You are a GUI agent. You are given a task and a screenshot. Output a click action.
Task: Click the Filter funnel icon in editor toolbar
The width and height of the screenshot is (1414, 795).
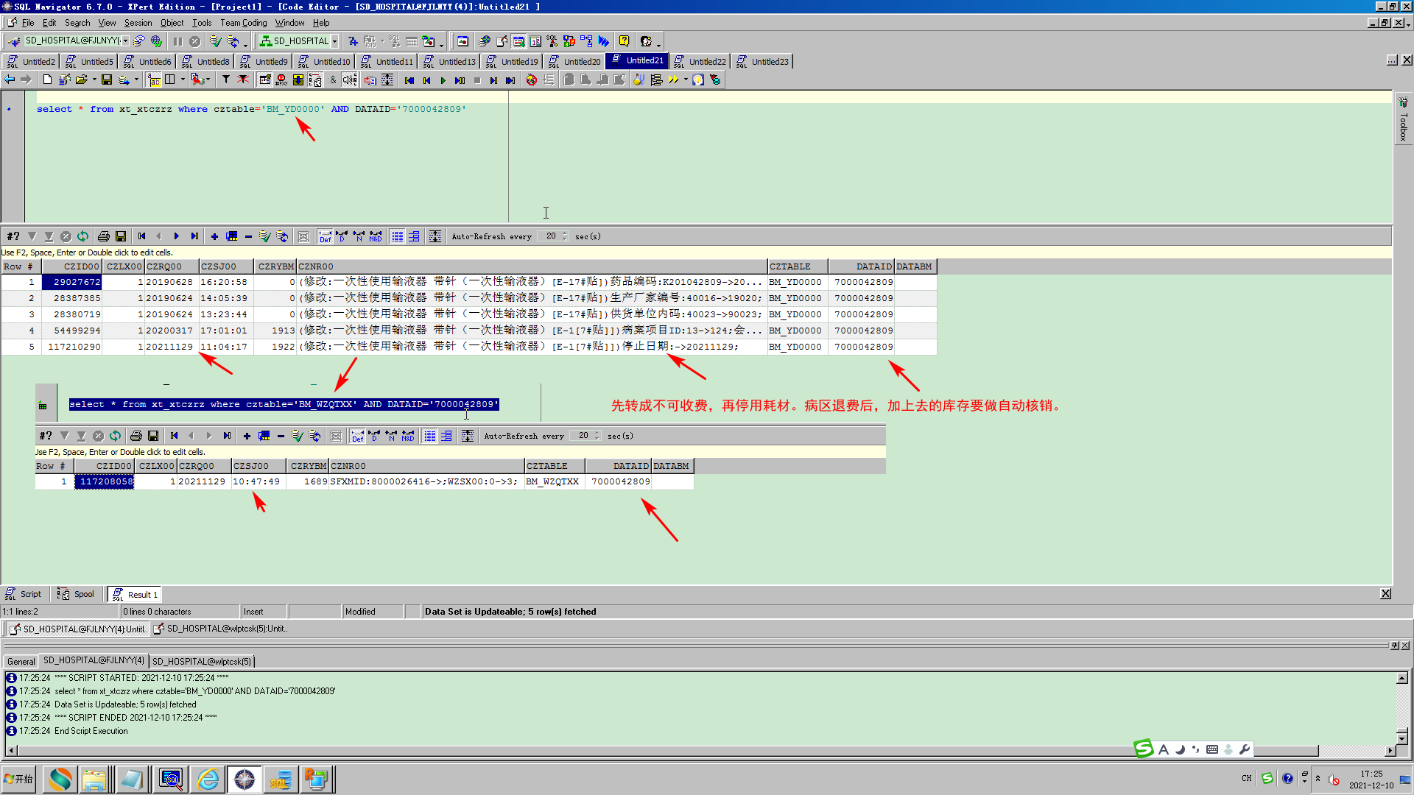pyautogui.click(x=226, y=79)
